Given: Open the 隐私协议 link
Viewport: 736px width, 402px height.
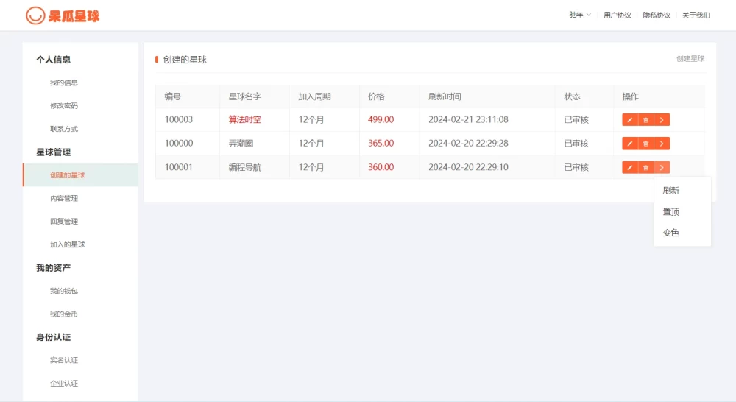Looking at the screenshot, I should coord(657,15).
